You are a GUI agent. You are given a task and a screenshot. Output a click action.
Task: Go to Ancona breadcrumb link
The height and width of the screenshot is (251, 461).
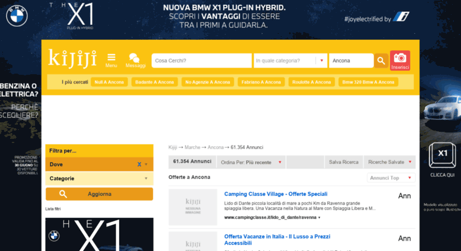click(x=215, y=147)
